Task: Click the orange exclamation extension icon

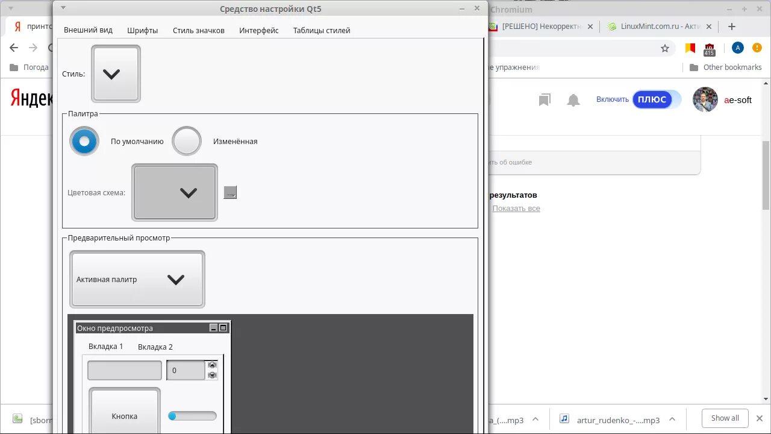Action: tap(757, 47)
